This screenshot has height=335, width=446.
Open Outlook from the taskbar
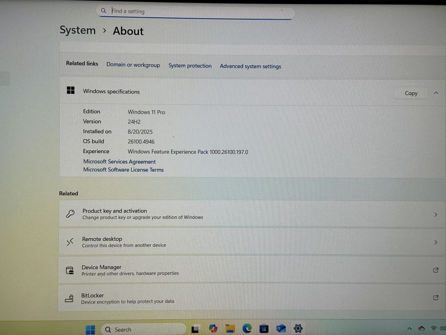(281, 328)
